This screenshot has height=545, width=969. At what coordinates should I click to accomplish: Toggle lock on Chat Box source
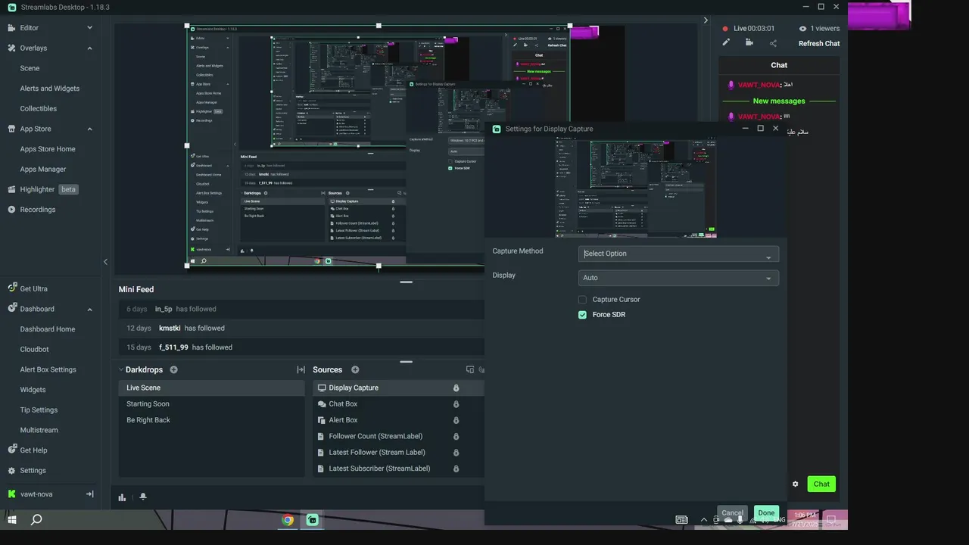456,404
